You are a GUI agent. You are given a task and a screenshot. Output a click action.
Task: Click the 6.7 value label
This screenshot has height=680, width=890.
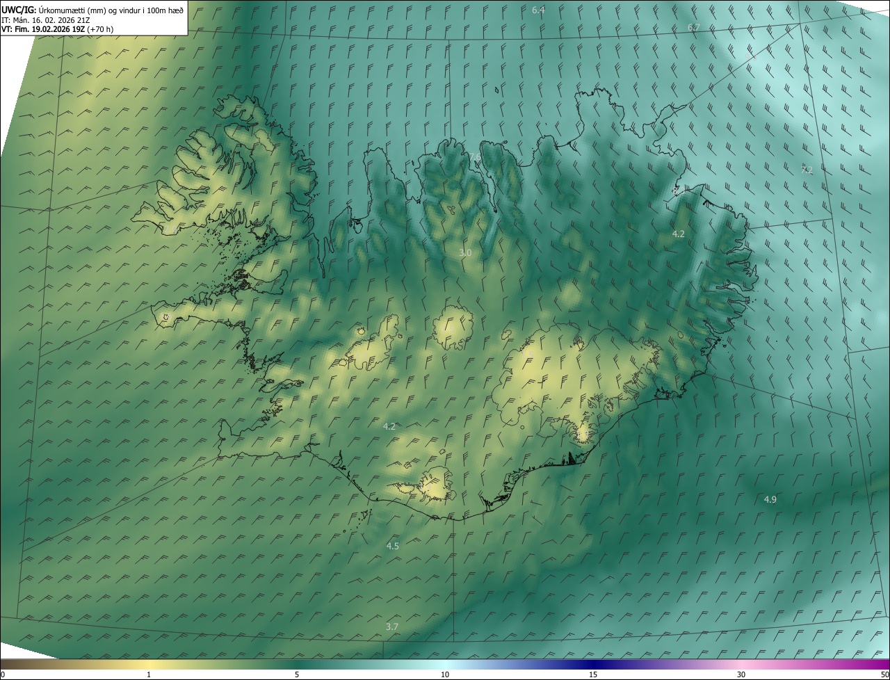(693, 27)
